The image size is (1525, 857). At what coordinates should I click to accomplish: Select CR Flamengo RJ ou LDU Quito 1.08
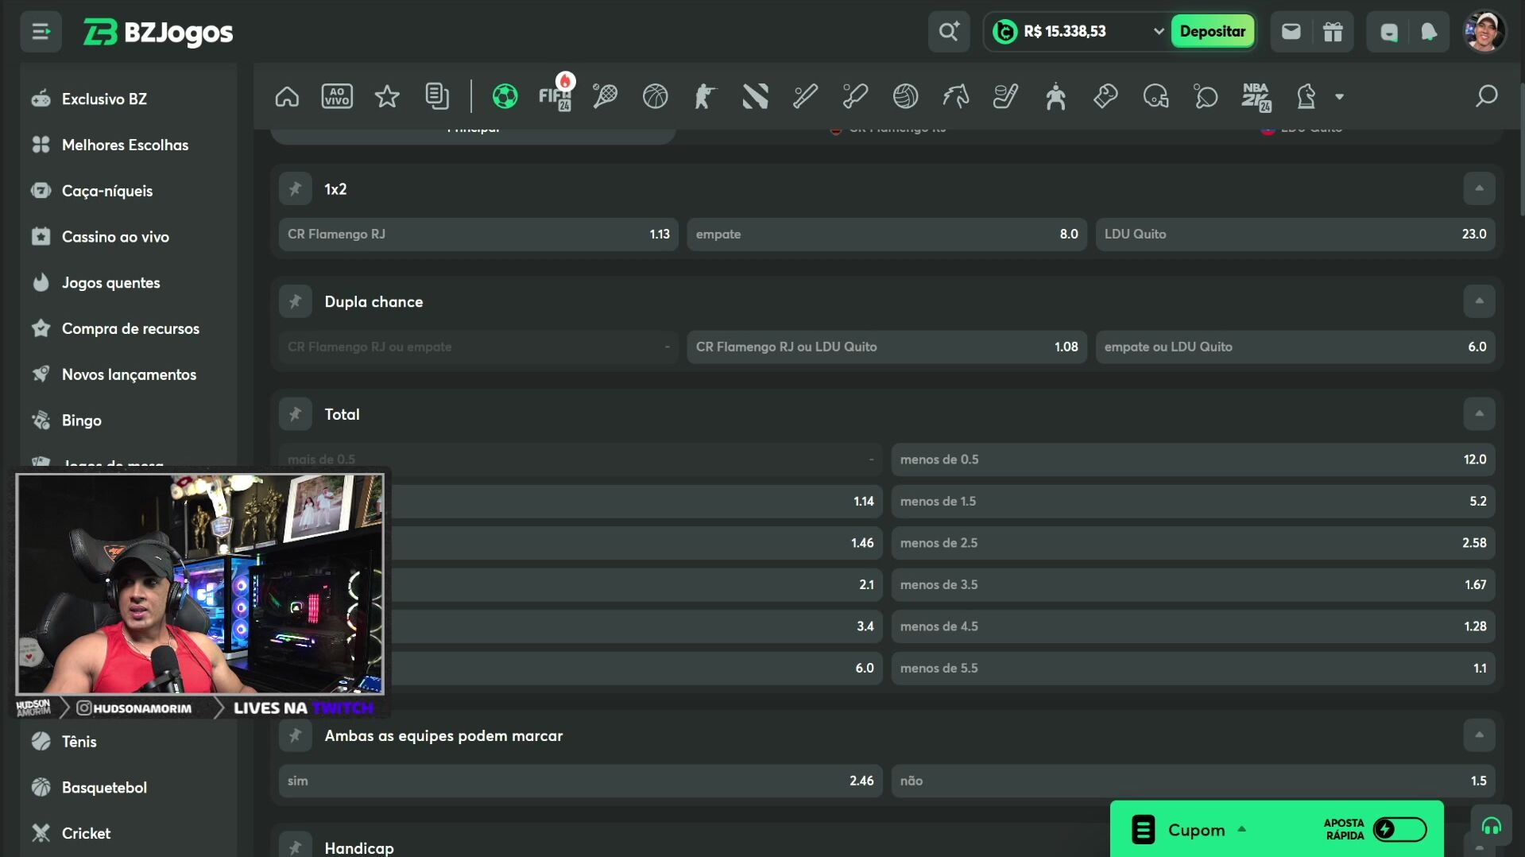[887, 347]
